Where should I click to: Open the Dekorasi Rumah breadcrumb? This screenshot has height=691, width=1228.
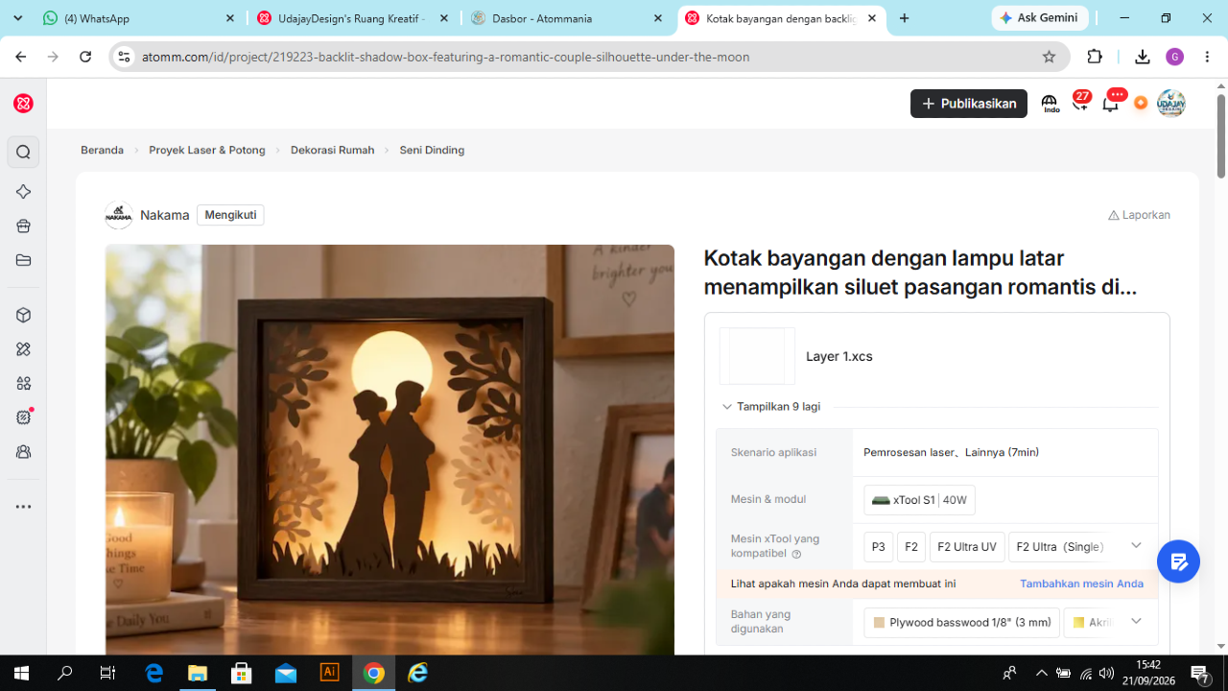tap(332, 150)
